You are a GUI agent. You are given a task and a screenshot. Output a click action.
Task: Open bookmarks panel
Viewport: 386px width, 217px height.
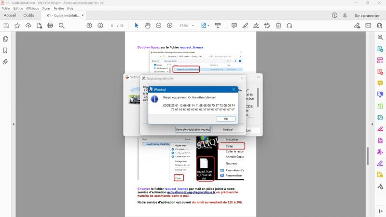5,51
